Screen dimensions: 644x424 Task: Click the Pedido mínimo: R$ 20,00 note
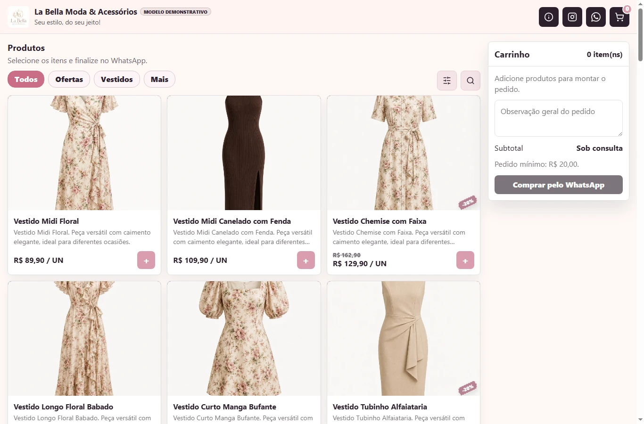pos(537,164)
